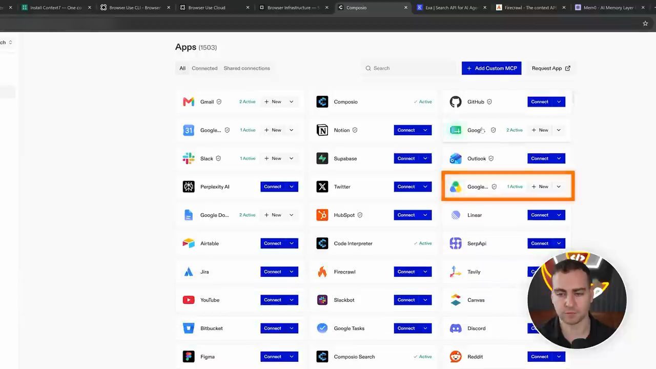Click the YouTube app icon
The height and width of the screenshot is (369, 656).
coord(189,300)
